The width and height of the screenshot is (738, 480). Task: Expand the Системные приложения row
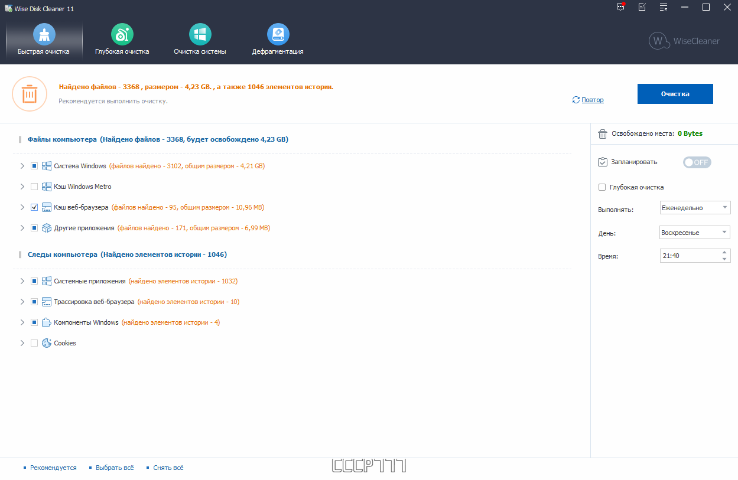[x=22, y=281]
